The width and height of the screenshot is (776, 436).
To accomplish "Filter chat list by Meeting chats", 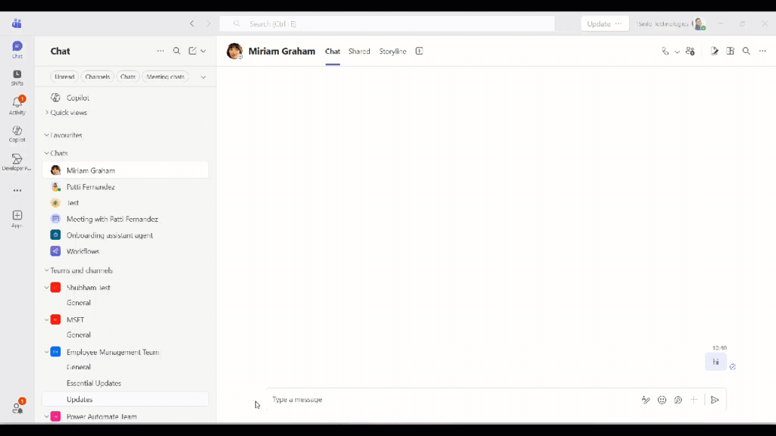I will click(x=165, y=77).
